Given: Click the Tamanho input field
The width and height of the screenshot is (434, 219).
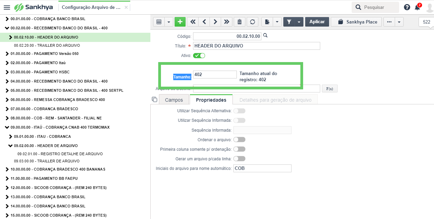Looking at the screenshot, I should pos(215,74).
